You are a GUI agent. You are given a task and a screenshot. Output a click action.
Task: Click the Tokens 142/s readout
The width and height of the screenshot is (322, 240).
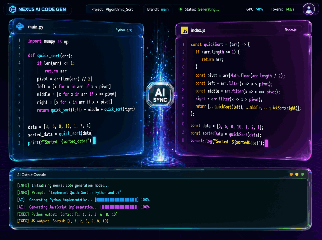(x=282, y=9)
